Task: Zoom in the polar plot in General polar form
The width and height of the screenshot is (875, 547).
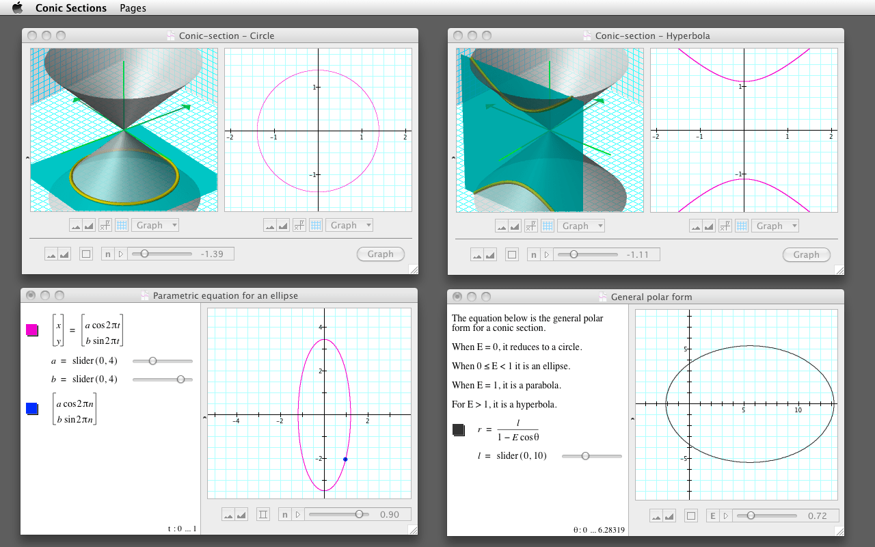Action: click(x=670, y=516)
